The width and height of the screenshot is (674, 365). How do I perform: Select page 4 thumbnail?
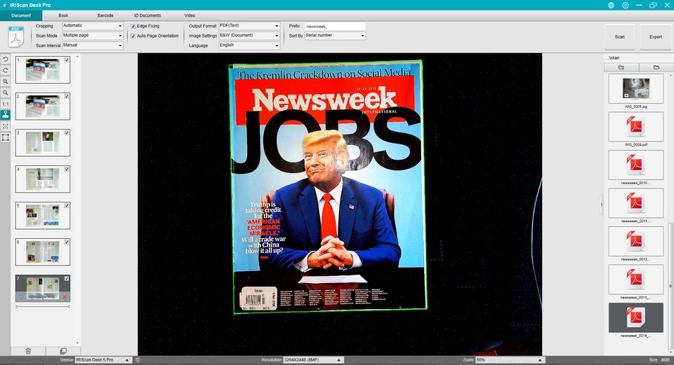43,179
